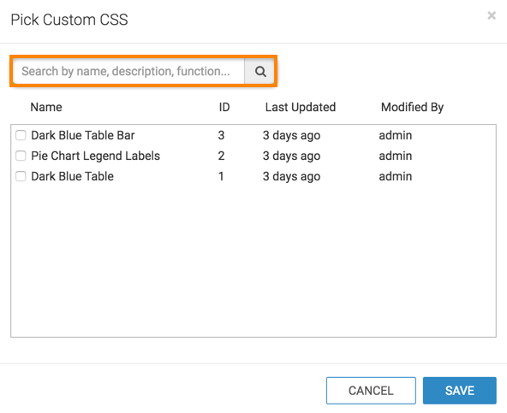Focus the search by name input field
The image size is (507, 413).
point(129,71)
